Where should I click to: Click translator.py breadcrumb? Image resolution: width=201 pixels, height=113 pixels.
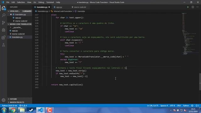(x=43, y=11)
